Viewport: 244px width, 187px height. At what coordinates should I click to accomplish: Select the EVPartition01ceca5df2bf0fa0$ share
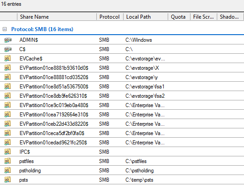(122, 133)
